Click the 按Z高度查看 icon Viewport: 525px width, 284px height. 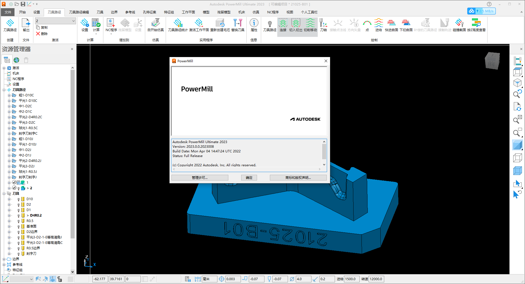[x=476, y=25]
